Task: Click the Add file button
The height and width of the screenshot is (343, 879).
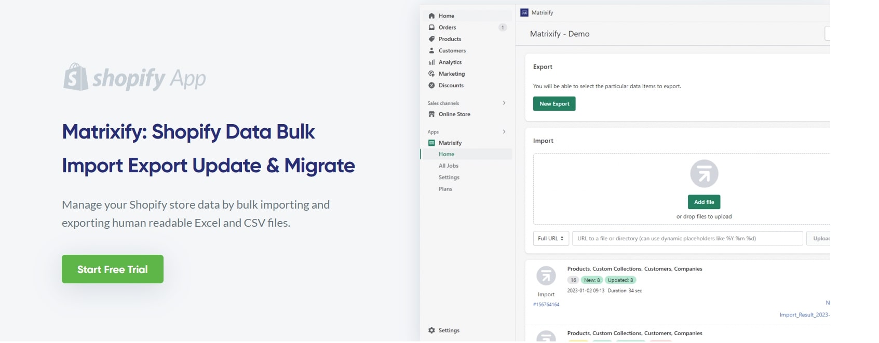Action: point(704,202)
